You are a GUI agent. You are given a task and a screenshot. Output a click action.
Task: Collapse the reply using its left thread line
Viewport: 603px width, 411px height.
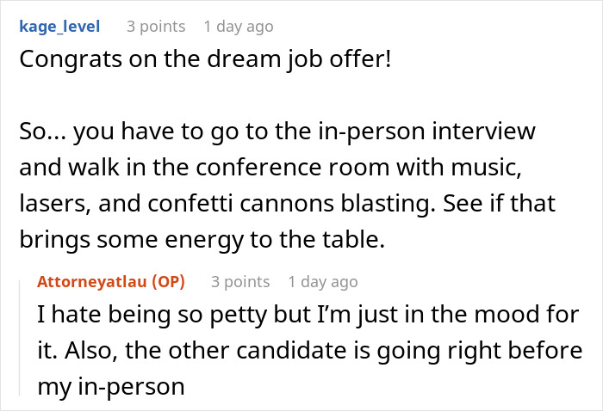[x=21, y=335]
